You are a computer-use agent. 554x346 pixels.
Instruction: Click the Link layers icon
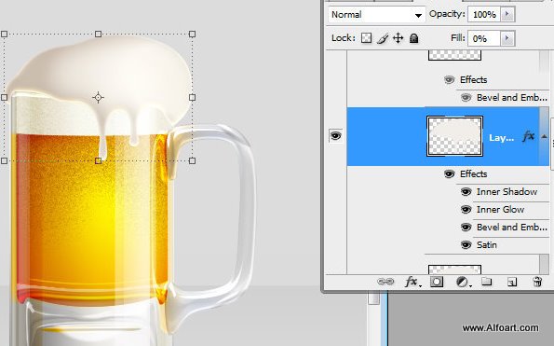tap(385, 282)
